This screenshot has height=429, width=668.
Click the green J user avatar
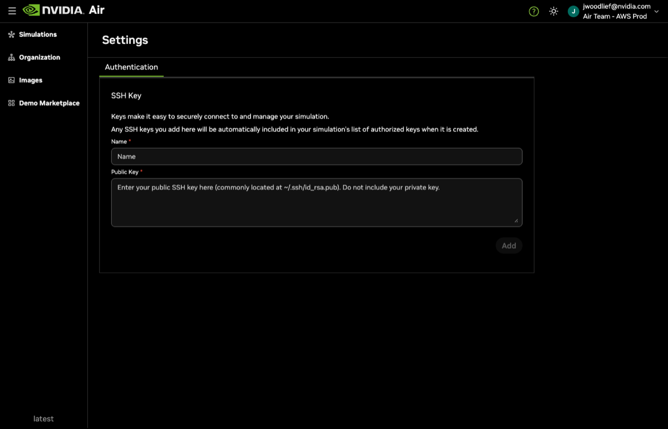tap(573, 11)
